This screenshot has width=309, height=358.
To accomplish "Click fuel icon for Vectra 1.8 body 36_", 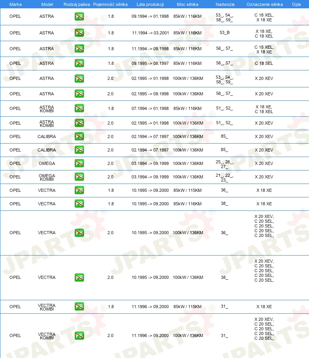I will 79,190.
